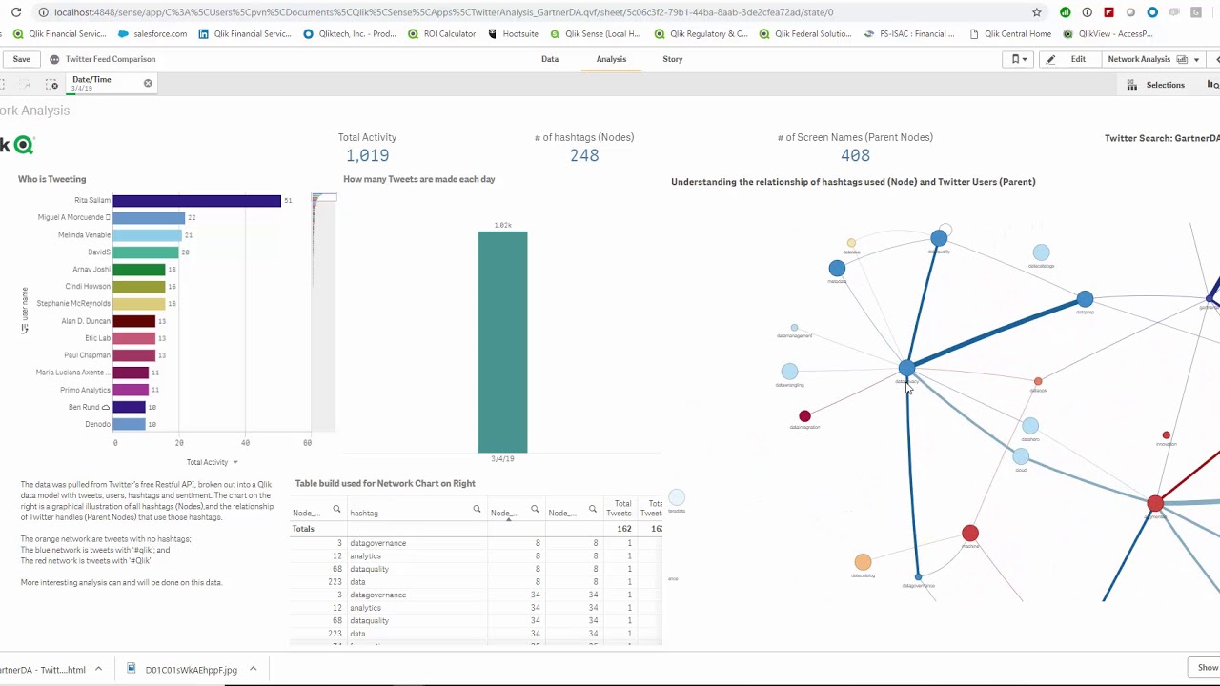The width and height of the screenshot is (1220, 686).
Task: Open the Selections tool
Action: pos(1165,85)
